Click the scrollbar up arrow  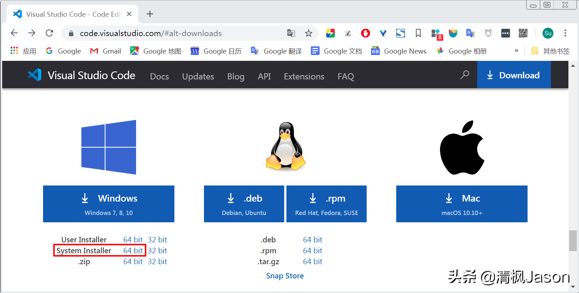pyautogui.click(x=573, y=66)
